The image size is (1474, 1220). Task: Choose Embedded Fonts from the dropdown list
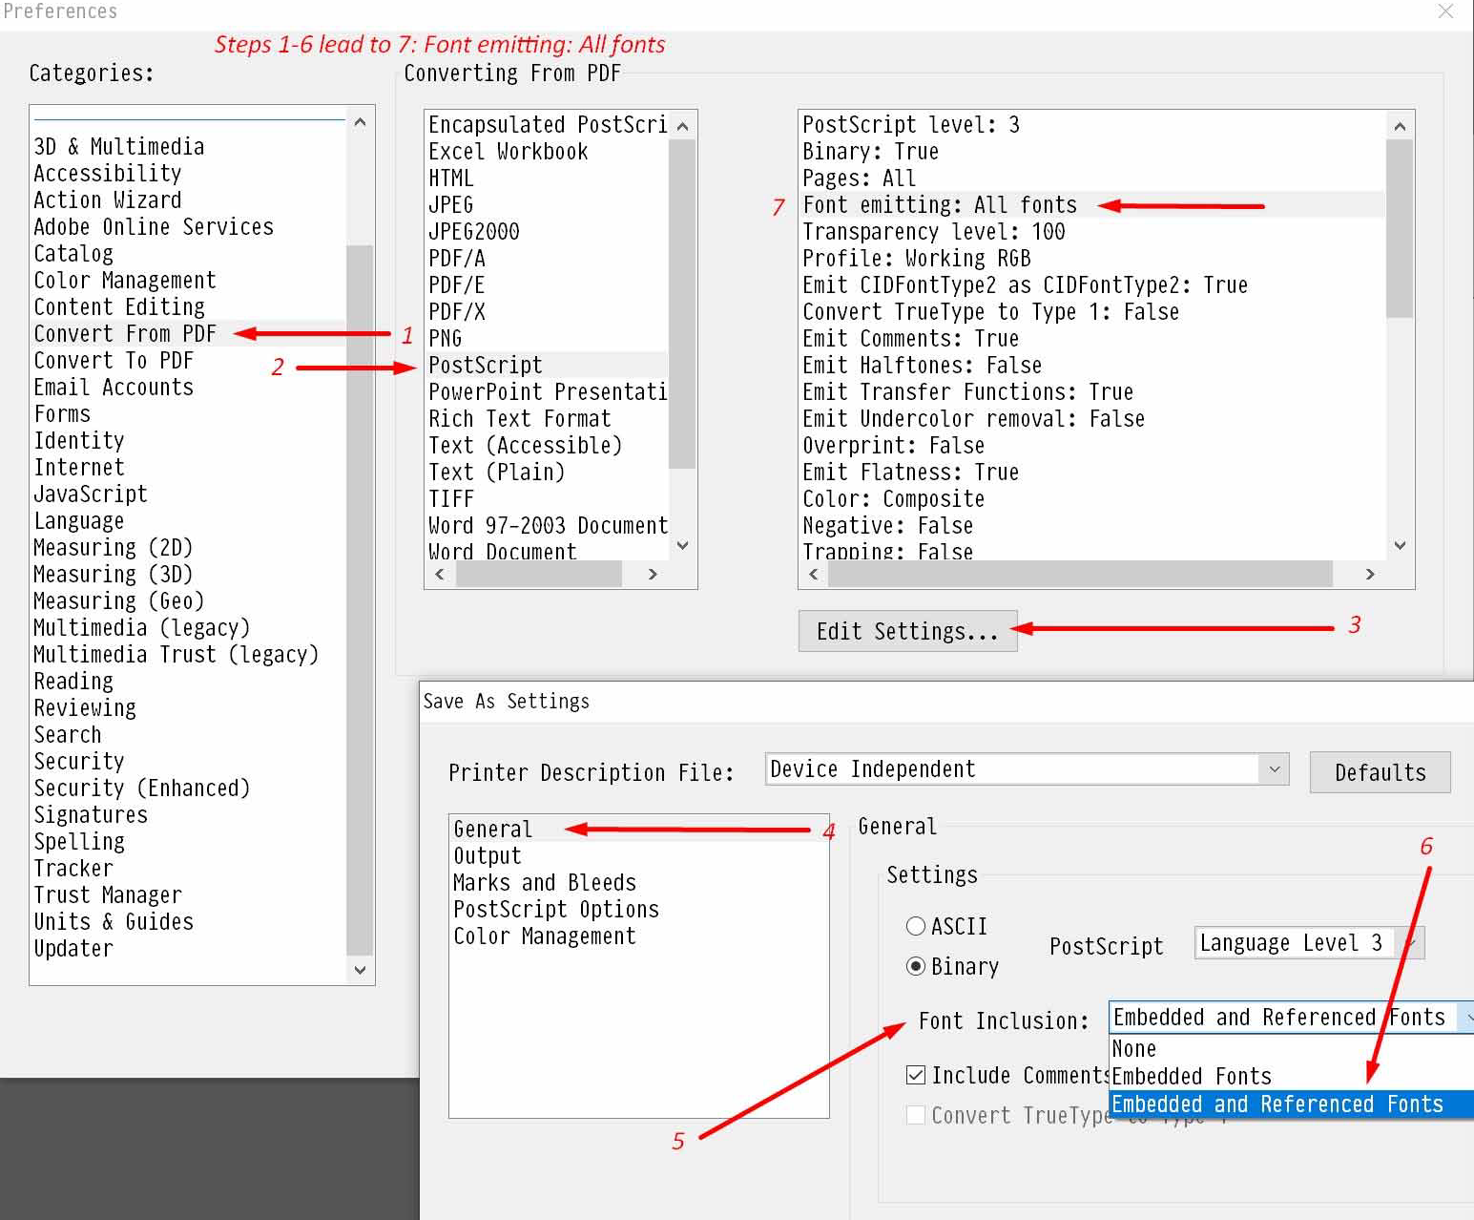1192,1076
